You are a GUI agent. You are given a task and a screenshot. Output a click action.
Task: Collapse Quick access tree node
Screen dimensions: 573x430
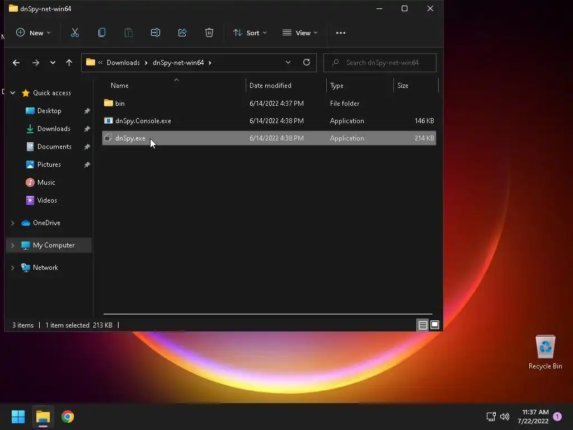[13, 93]
